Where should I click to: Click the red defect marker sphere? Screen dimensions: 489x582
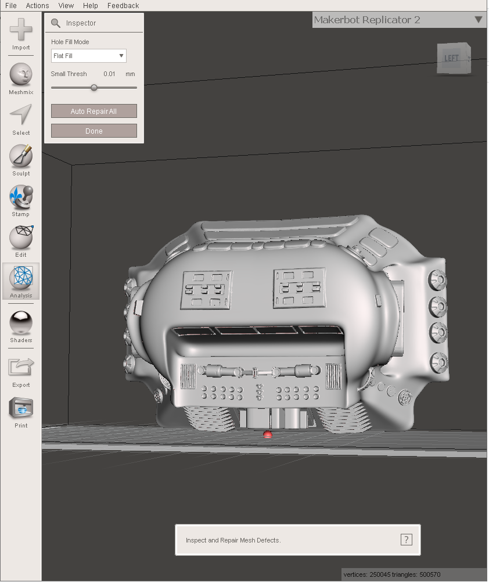pyautogui.click(x=267, y=434)
